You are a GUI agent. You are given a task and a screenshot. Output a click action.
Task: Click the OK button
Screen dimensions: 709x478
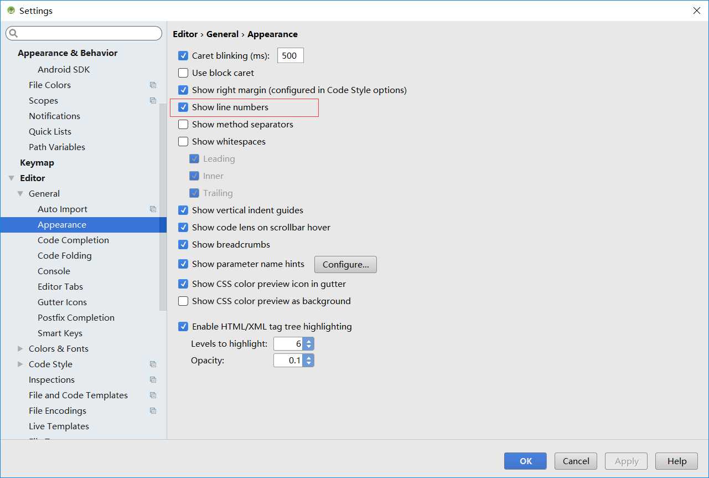[525, 461]
